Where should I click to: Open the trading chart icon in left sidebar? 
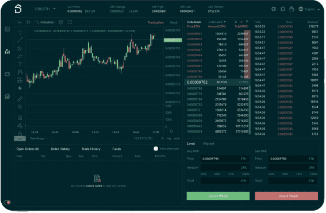tap(7, 52)
